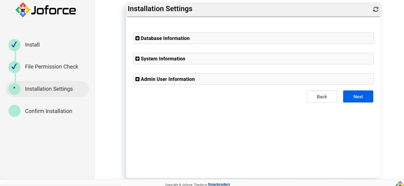Select Confirm Installation in the sidebar
Screen dimensions: 404x186
49,111
